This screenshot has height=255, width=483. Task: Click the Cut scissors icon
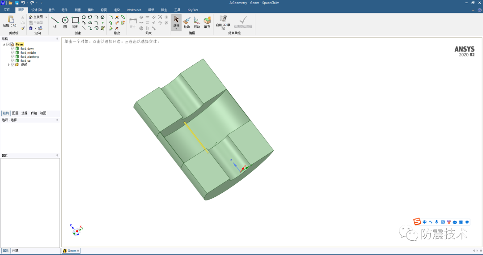pos(22,17)
